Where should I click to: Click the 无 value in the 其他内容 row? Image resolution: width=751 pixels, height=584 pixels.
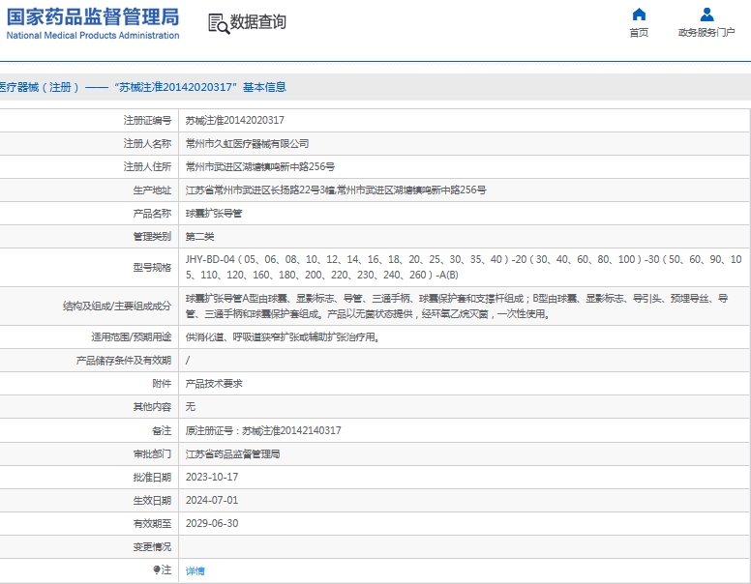(190, 406)
